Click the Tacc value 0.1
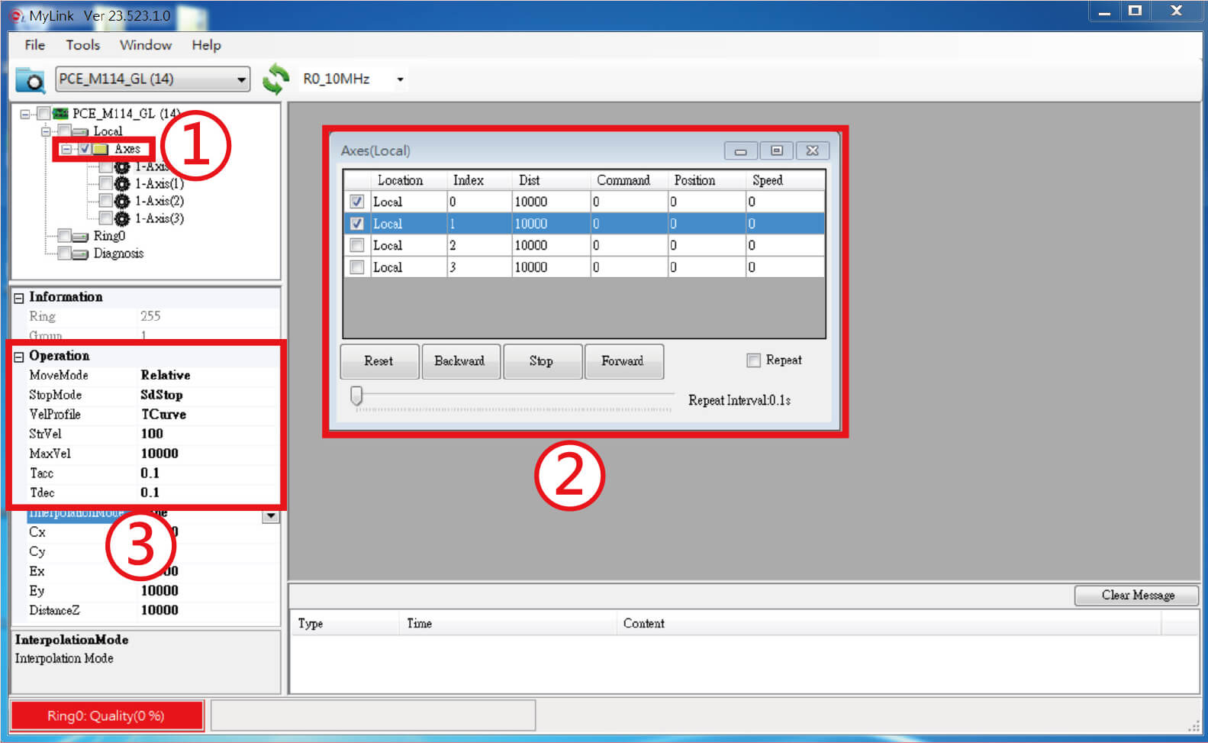The image size is (1208, 743). tap(150, 473)
